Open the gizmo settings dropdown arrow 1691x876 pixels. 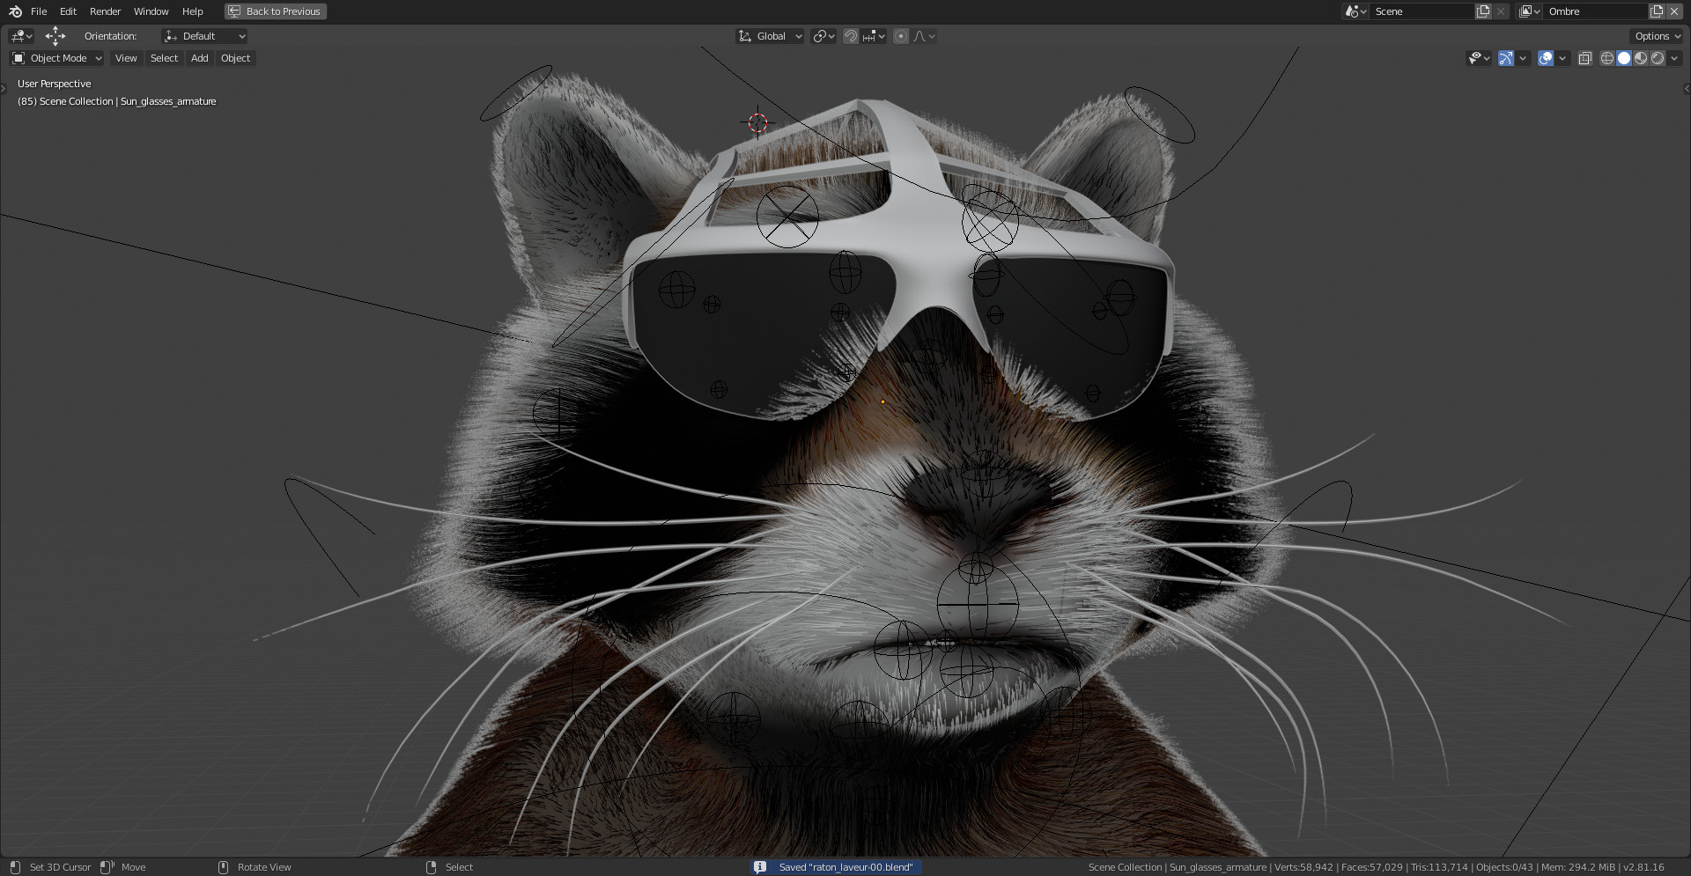1523,58
